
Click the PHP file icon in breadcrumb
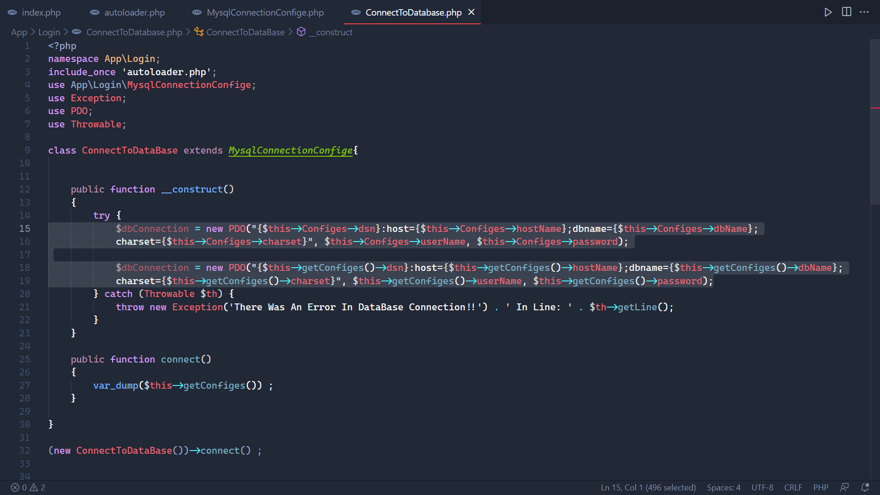(x=77, y=32)
